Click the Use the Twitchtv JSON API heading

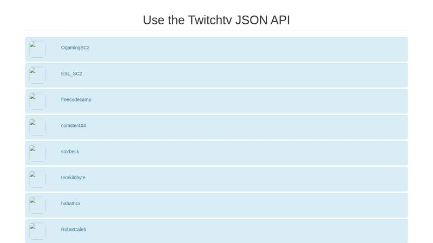click(216, 20)
